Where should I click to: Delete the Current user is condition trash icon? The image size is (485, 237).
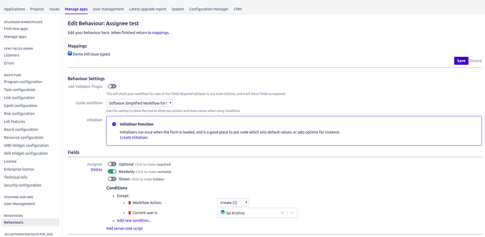click(130, 213)
